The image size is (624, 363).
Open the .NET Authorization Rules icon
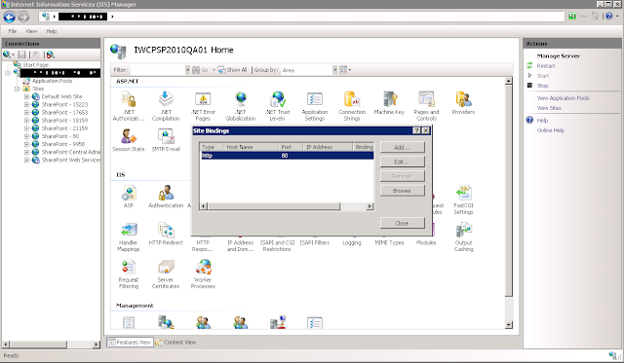128,106
